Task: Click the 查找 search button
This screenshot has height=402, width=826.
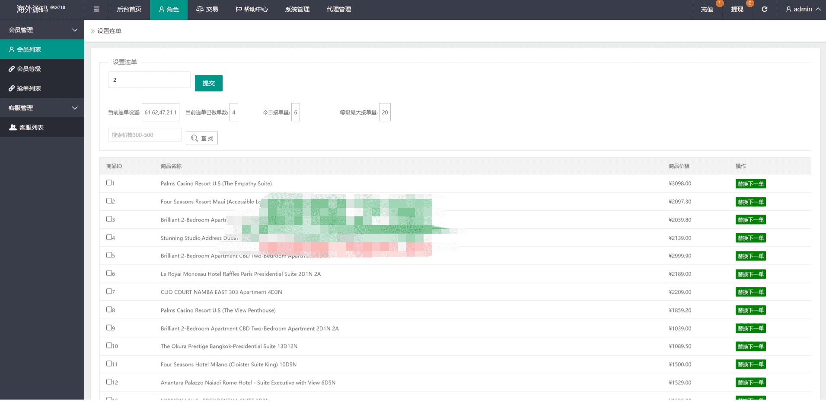Action: (x=202, y=138)
